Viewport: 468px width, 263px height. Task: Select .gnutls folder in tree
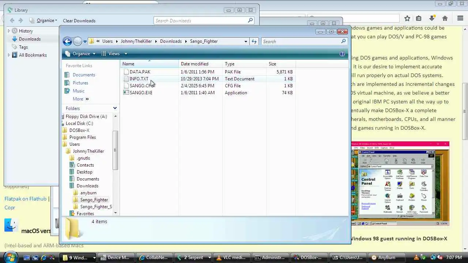tap(83, 158)
